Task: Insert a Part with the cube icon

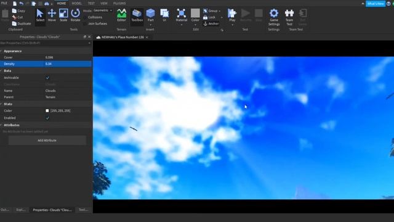Action: (x=150, y=14)
